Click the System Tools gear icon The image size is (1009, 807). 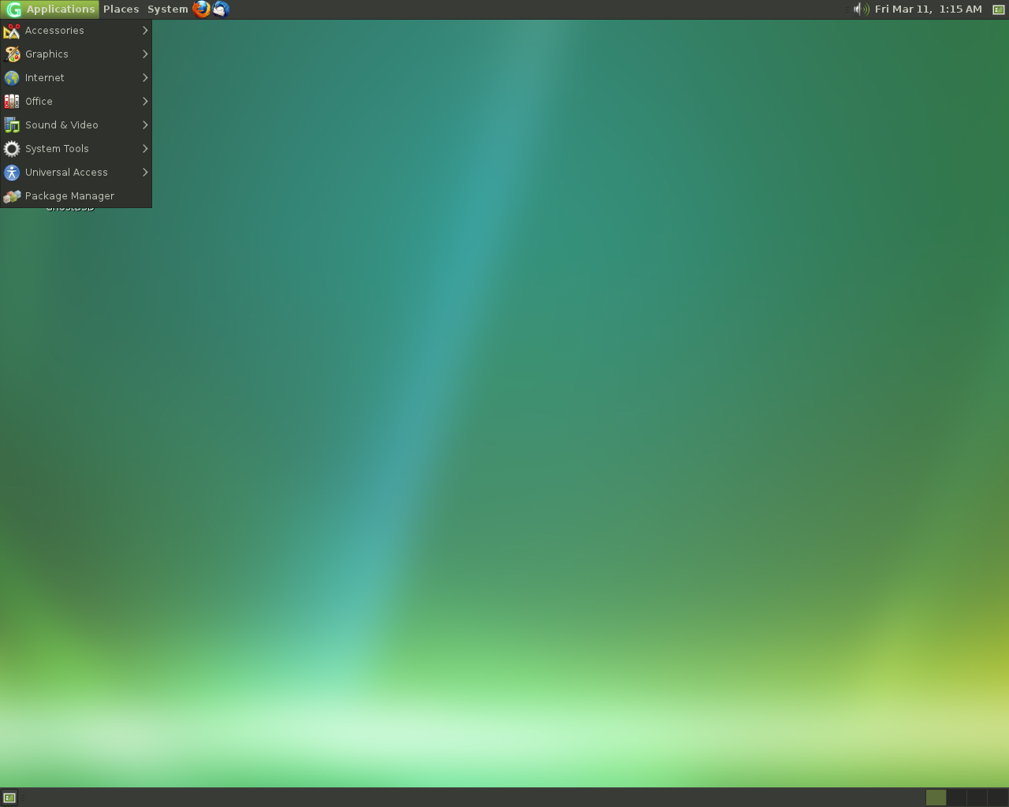(x=12, y=149)
